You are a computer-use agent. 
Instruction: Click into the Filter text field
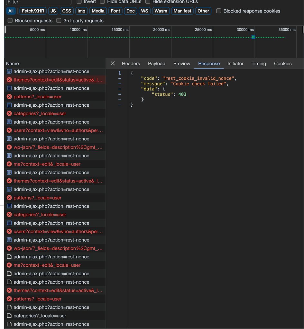[x=39, y=2]
